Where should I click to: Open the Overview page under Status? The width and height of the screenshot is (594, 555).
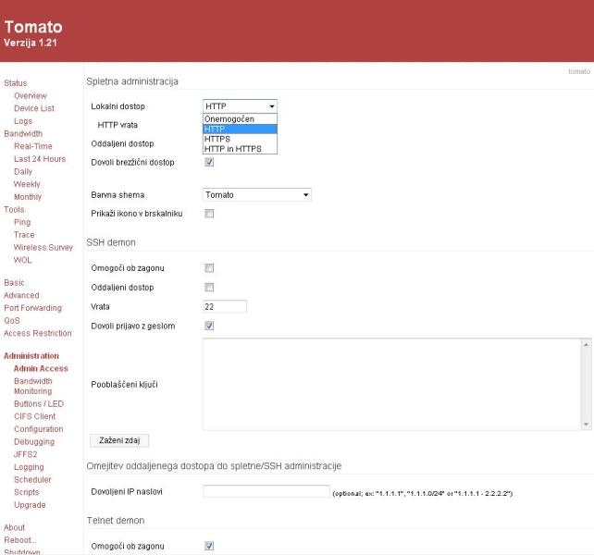tap(31, 95)
